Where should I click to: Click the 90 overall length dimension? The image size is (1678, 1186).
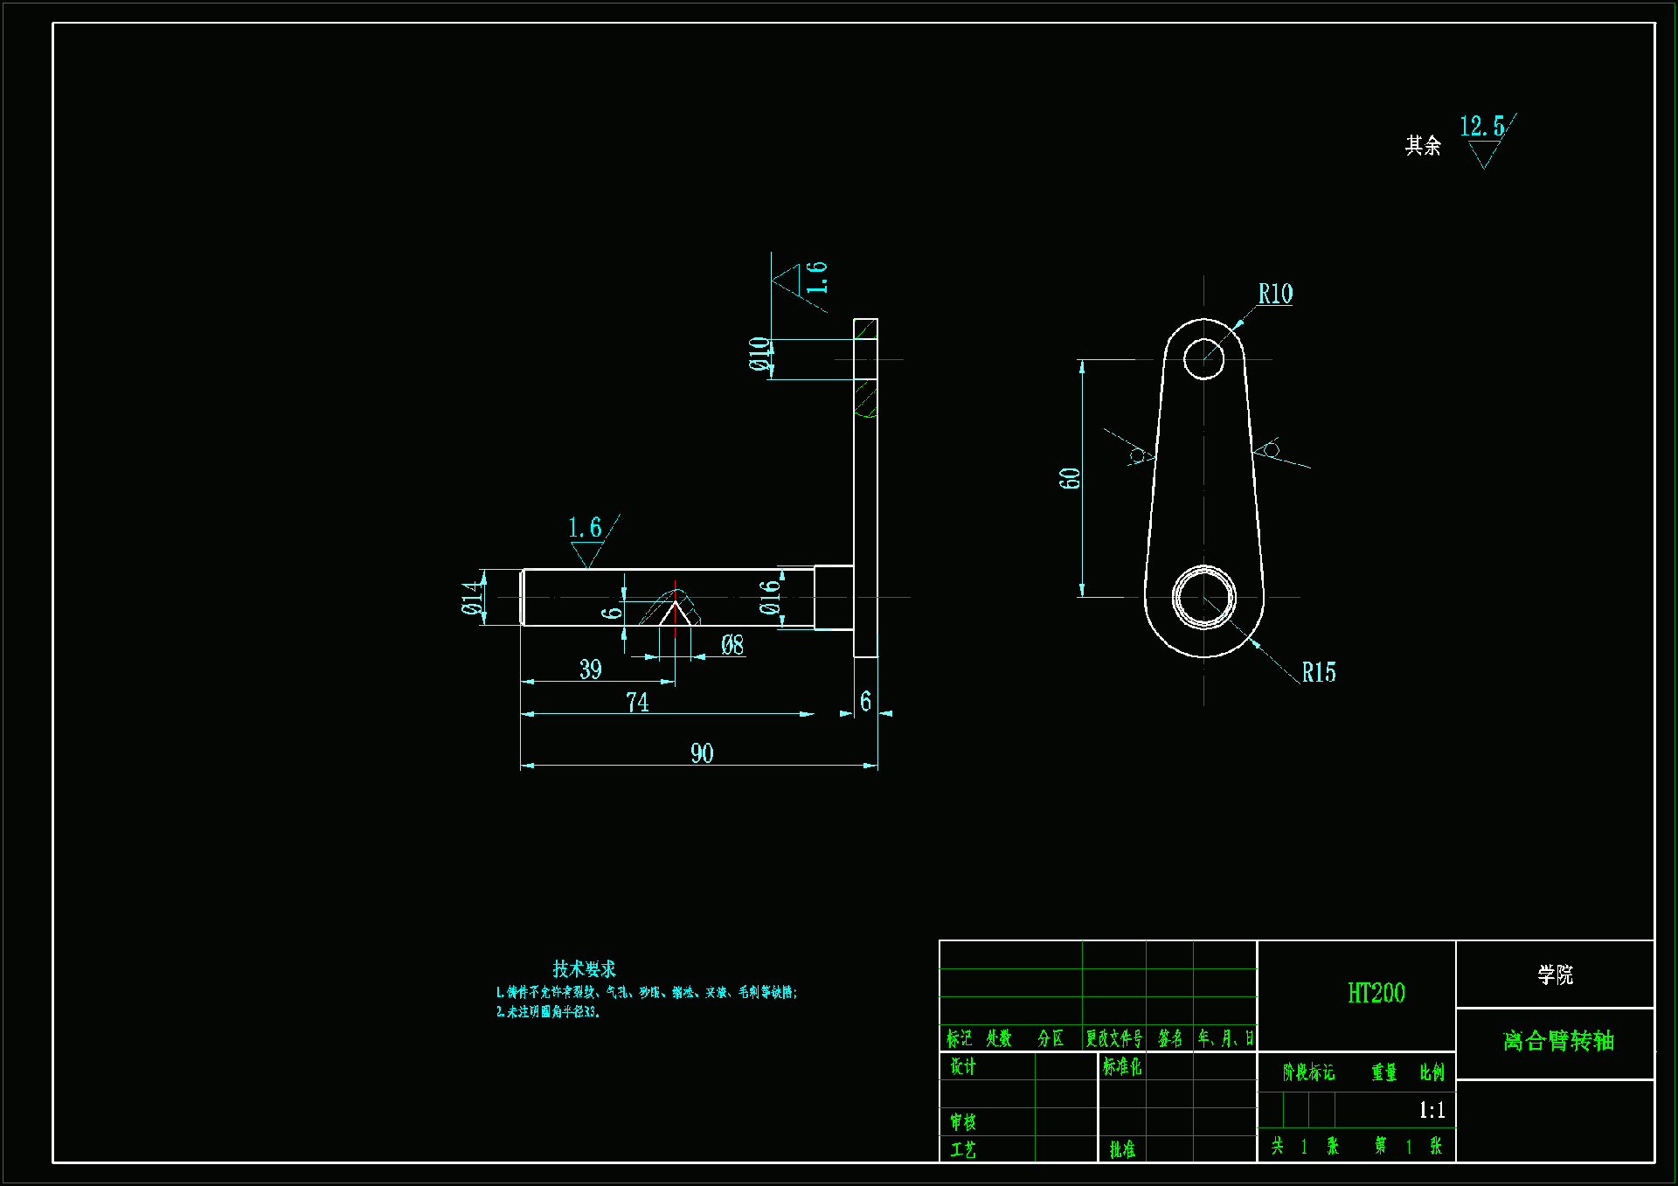point(702,753)
